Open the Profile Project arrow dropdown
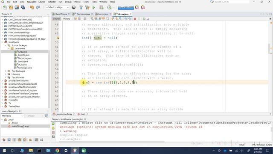Image resolution: width=273 pixels, height=154 pixels. 113,8
